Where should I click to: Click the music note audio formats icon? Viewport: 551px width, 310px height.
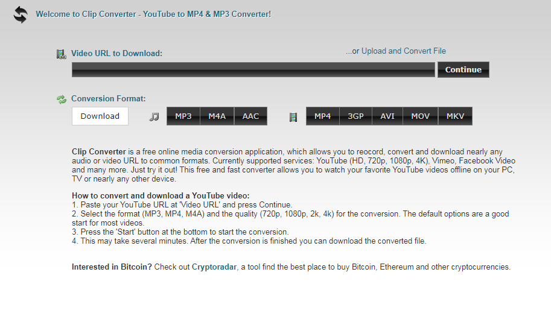coord(154,117)
